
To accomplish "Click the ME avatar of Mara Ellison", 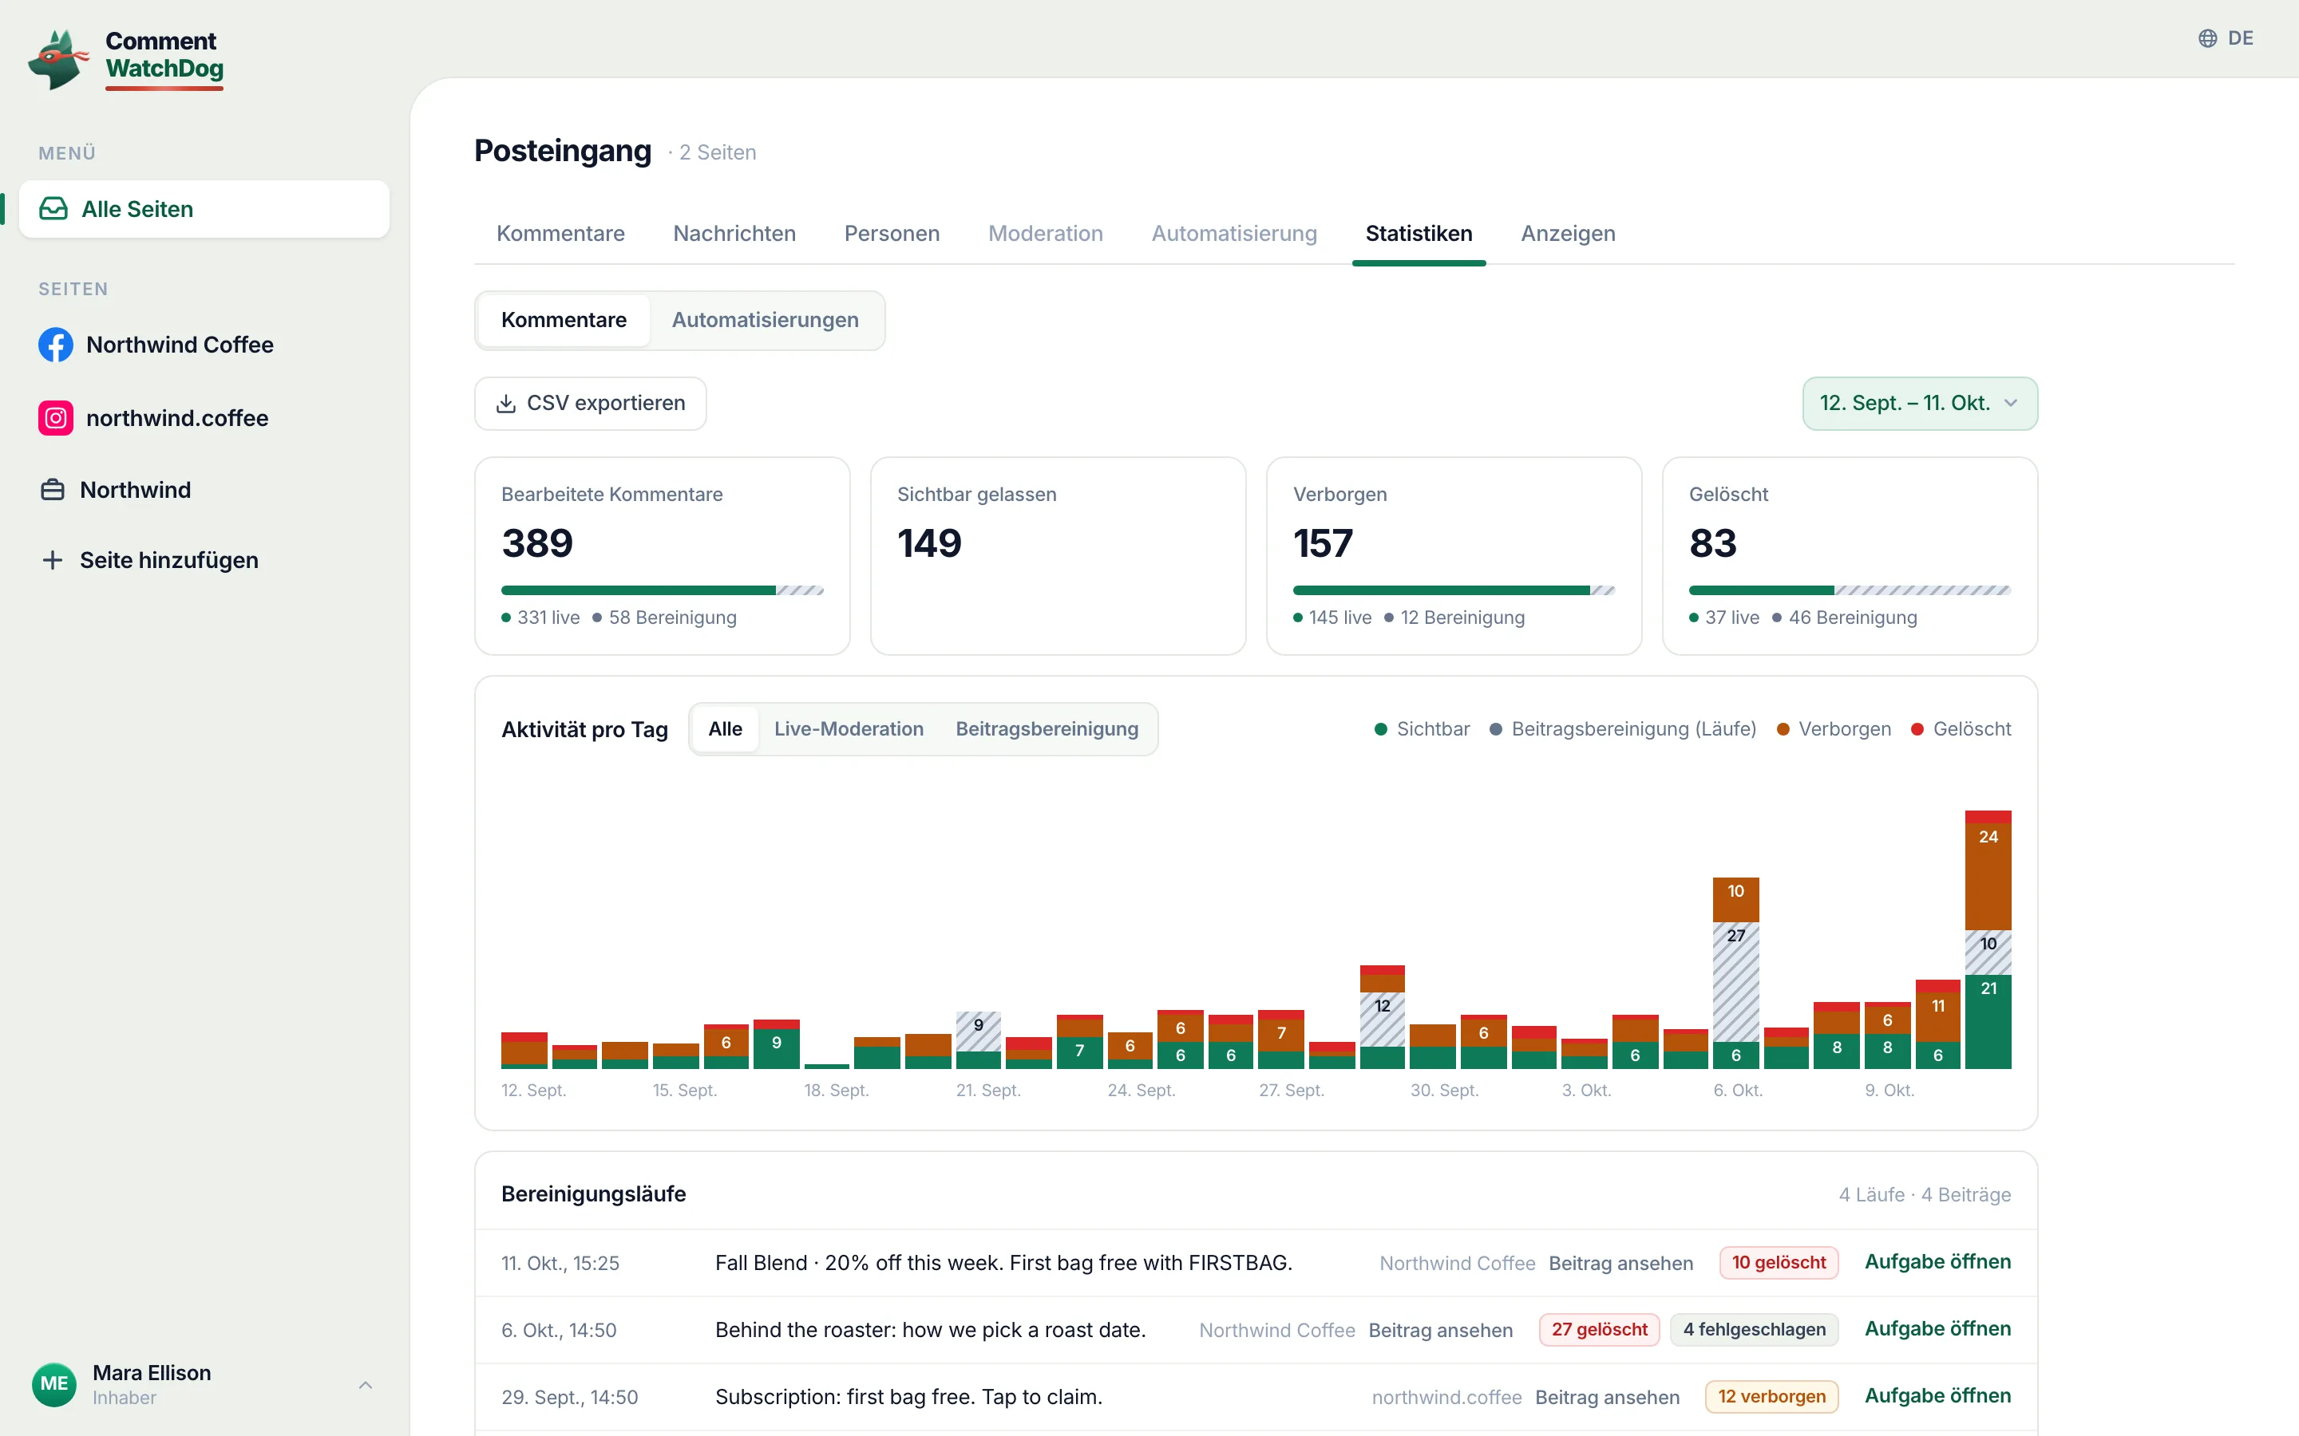I will (x=54, y=1384).
